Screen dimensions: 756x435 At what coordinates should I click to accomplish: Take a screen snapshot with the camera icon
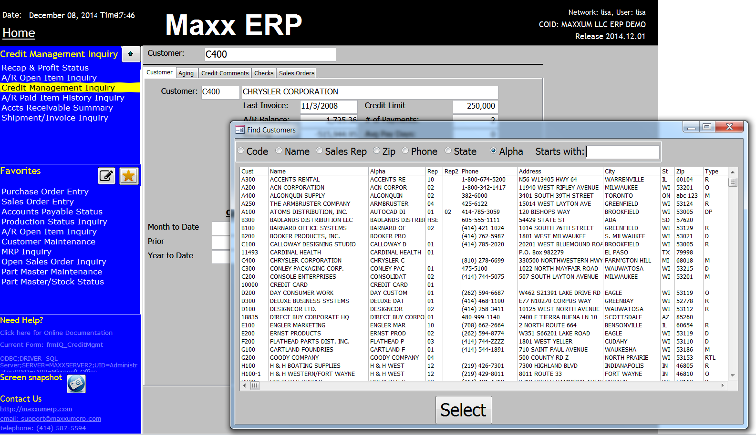coord(76,384)
